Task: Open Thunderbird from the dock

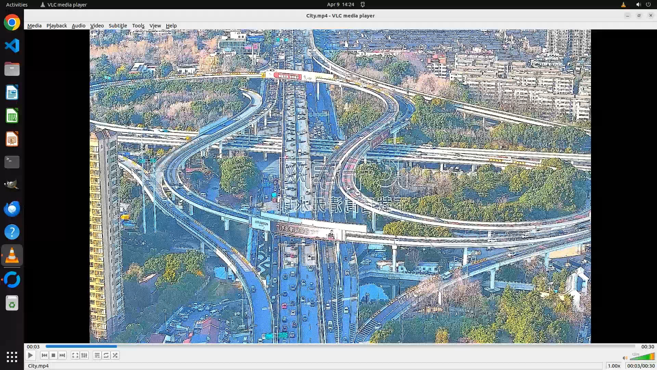Action: (12, 209)
